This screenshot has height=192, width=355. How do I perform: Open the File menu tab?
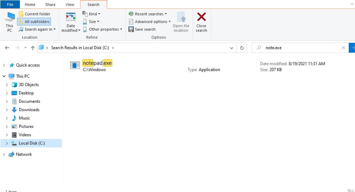(10, 5)
